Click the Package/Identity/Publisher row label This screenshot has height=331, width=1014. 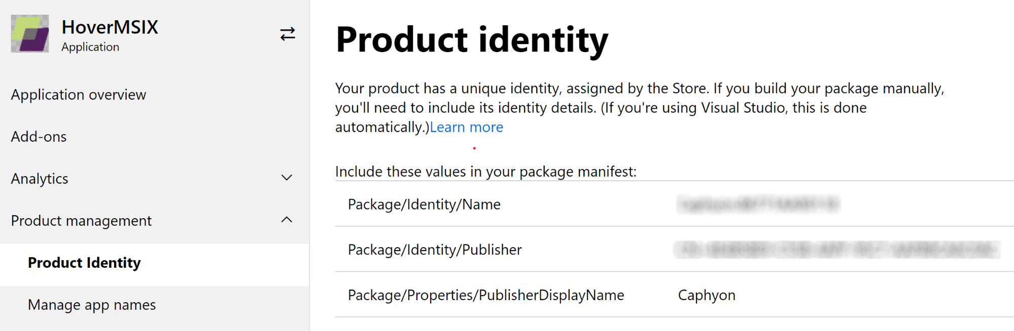(435, 250)
